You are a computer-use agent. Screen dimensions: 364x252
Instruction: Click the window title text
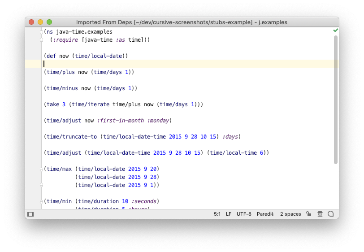[x=182, y=22]
